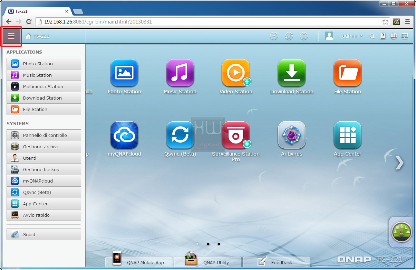Select the third desktop page dot
Image resolution: width=416 pixels, height=270 pixels.
point(219,244)
